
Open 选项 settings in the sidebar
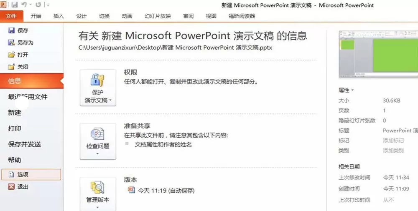(x=31, y=175)
